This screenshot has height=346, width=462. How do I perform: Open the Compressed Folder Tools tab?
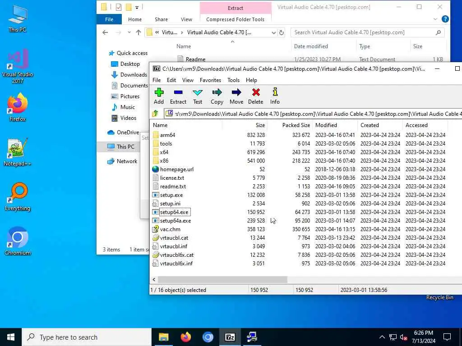coord(235,19)
